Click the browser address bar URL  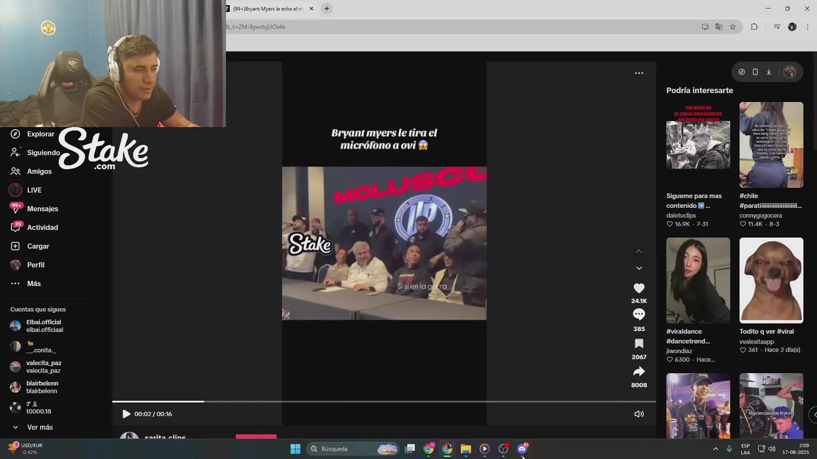(x=255, y=27)
